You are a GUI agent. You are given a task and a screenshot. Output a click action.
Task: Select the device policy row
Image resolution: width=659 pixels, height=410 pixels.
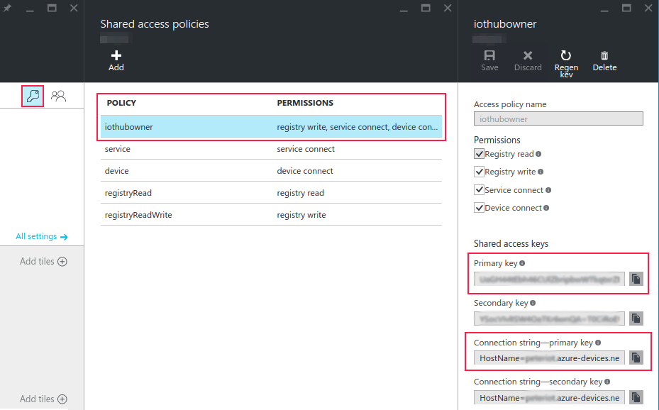click(x=271, y=170)
